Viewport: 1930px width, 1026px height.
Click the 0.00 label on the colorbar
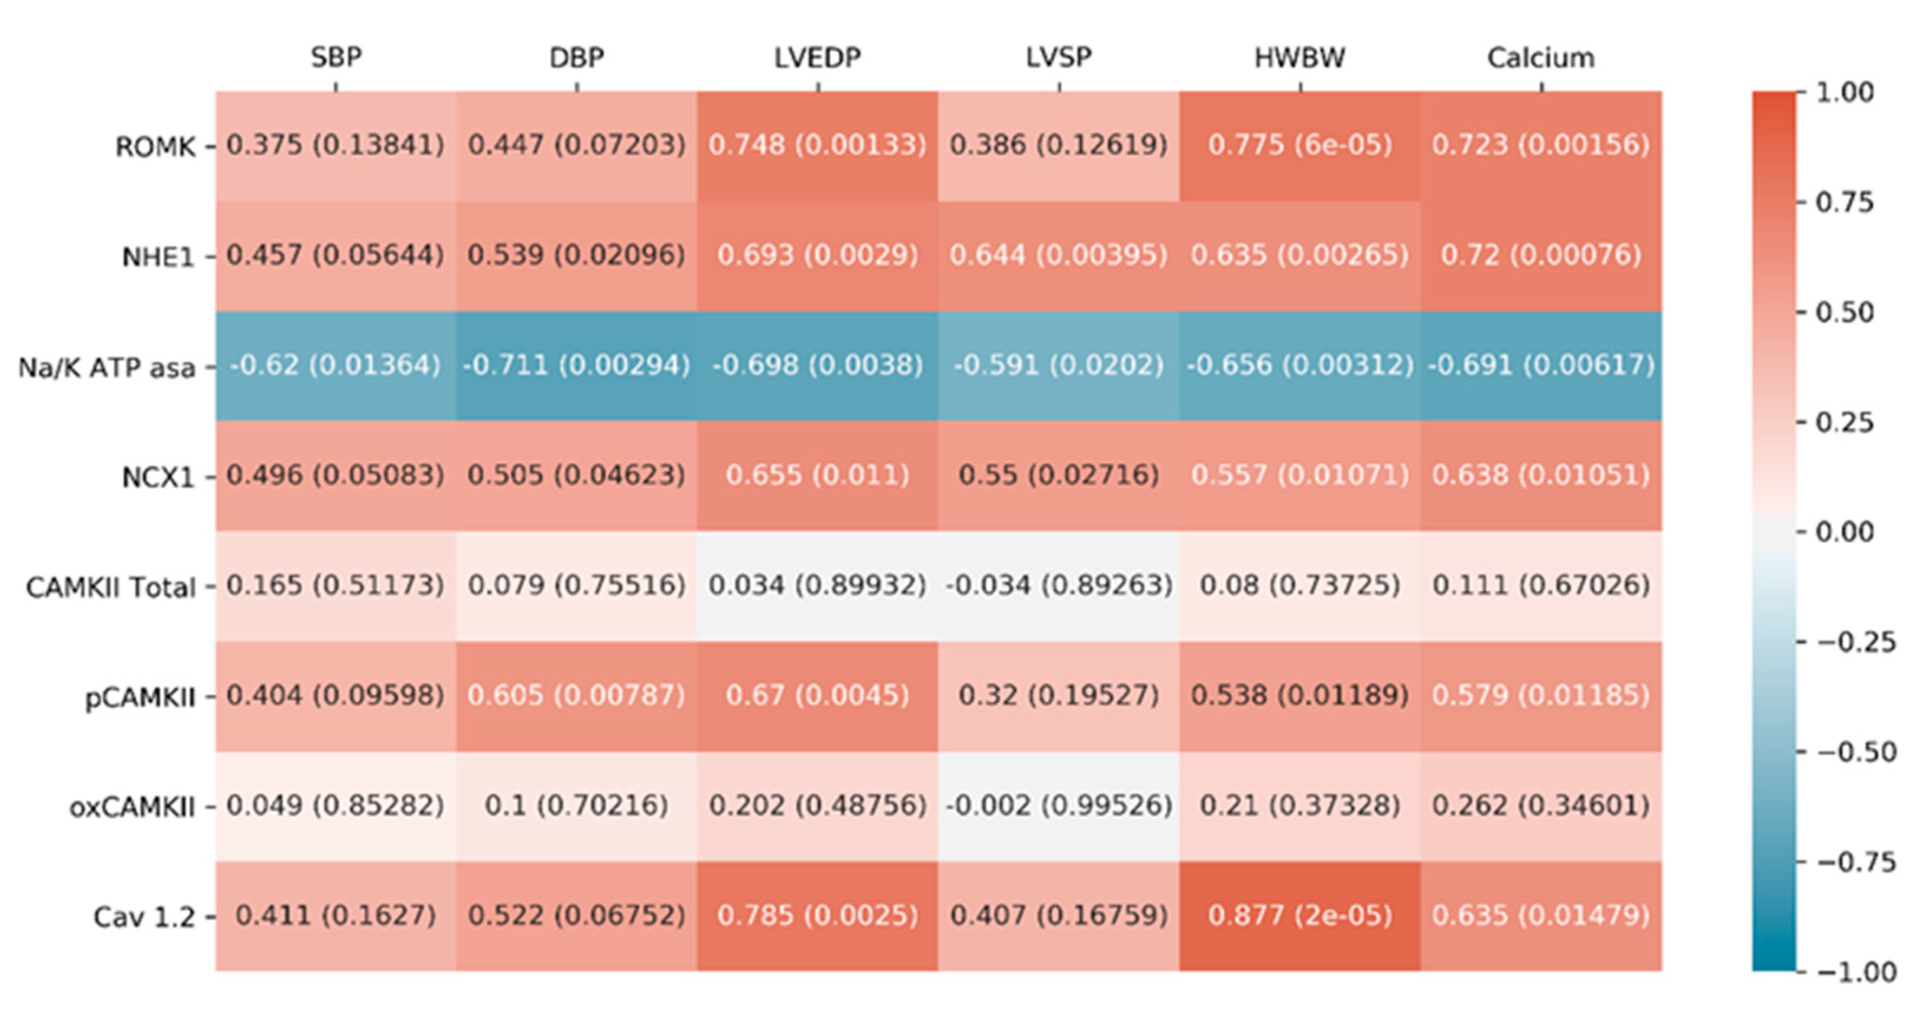[x=1844, y=532]
